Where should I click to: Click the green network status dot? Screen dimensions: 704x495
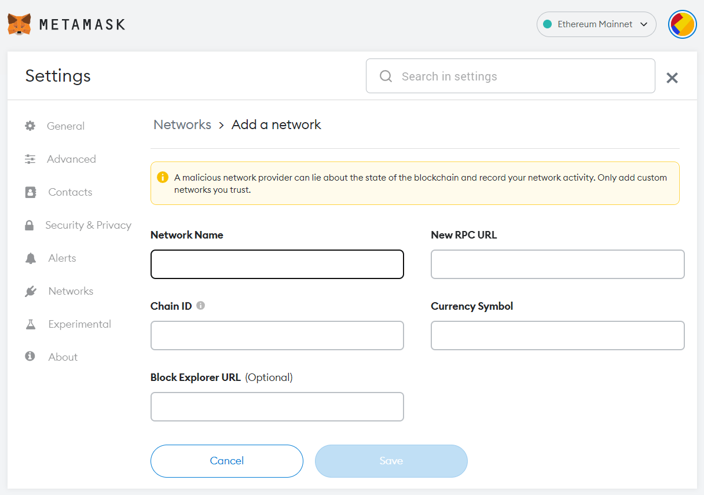tap(547, 24)
